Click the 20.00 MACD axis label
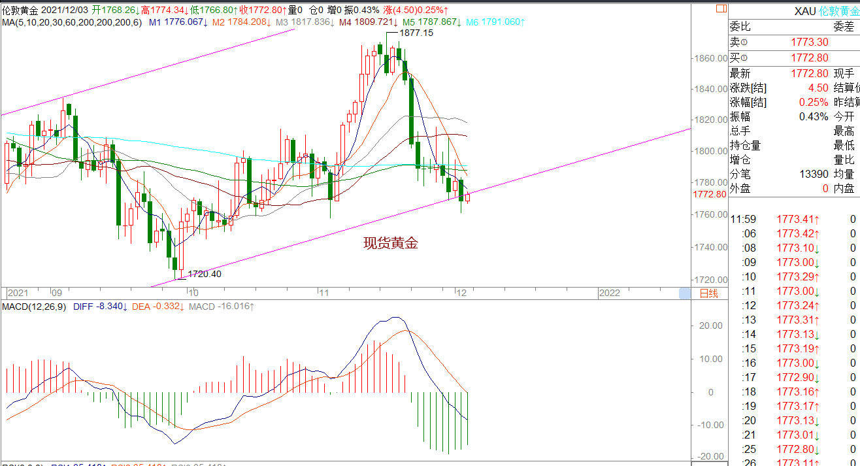The height and width of the screenshot is (466, 860). [712, 325]
